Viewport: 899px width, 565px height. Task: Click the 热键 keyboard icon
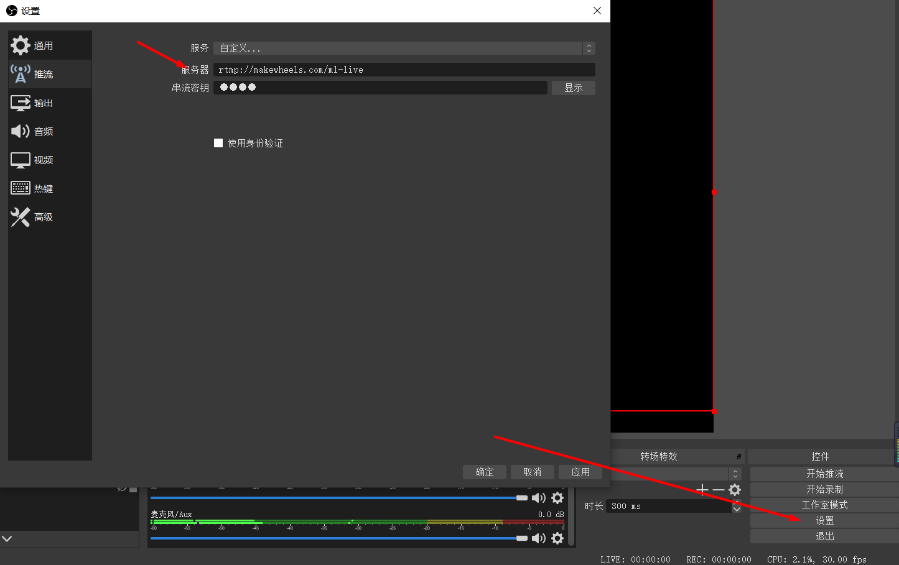pos(20,188)
